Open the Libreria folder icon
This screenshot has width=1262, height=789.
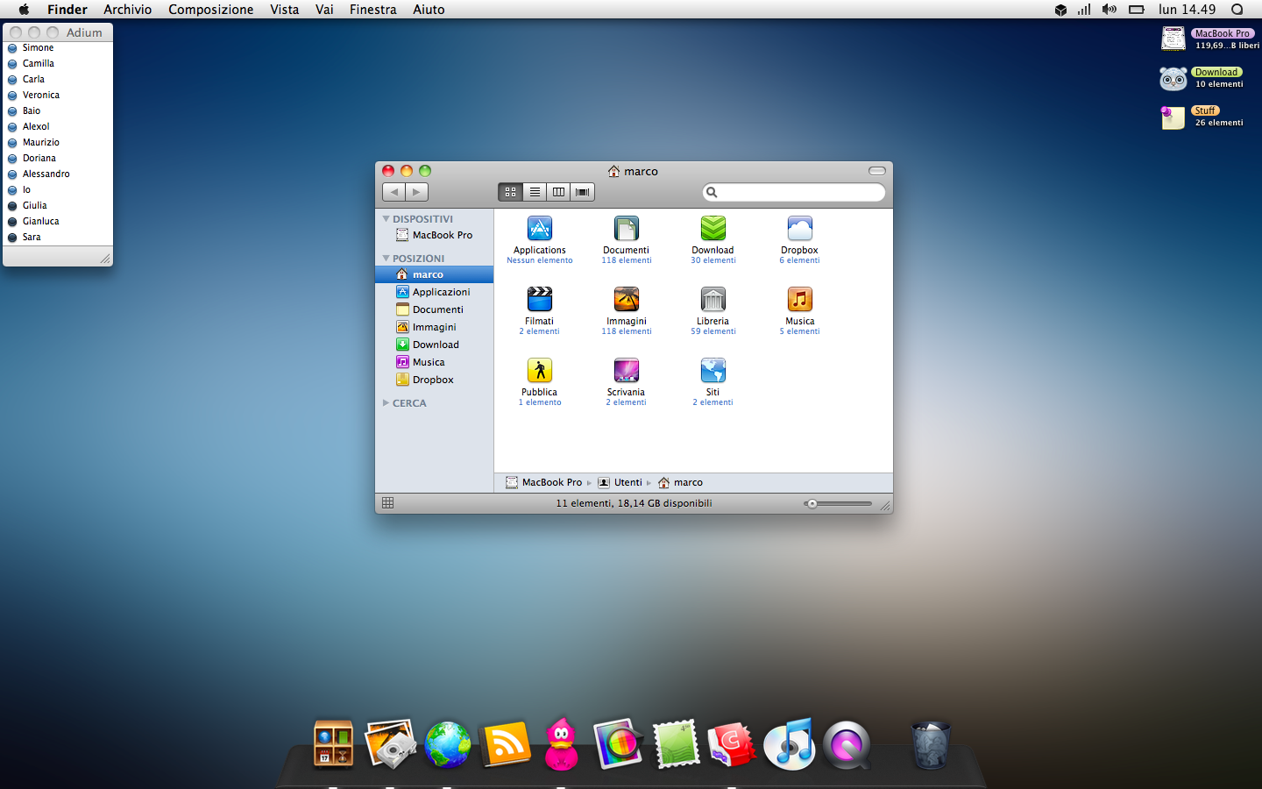713,300
